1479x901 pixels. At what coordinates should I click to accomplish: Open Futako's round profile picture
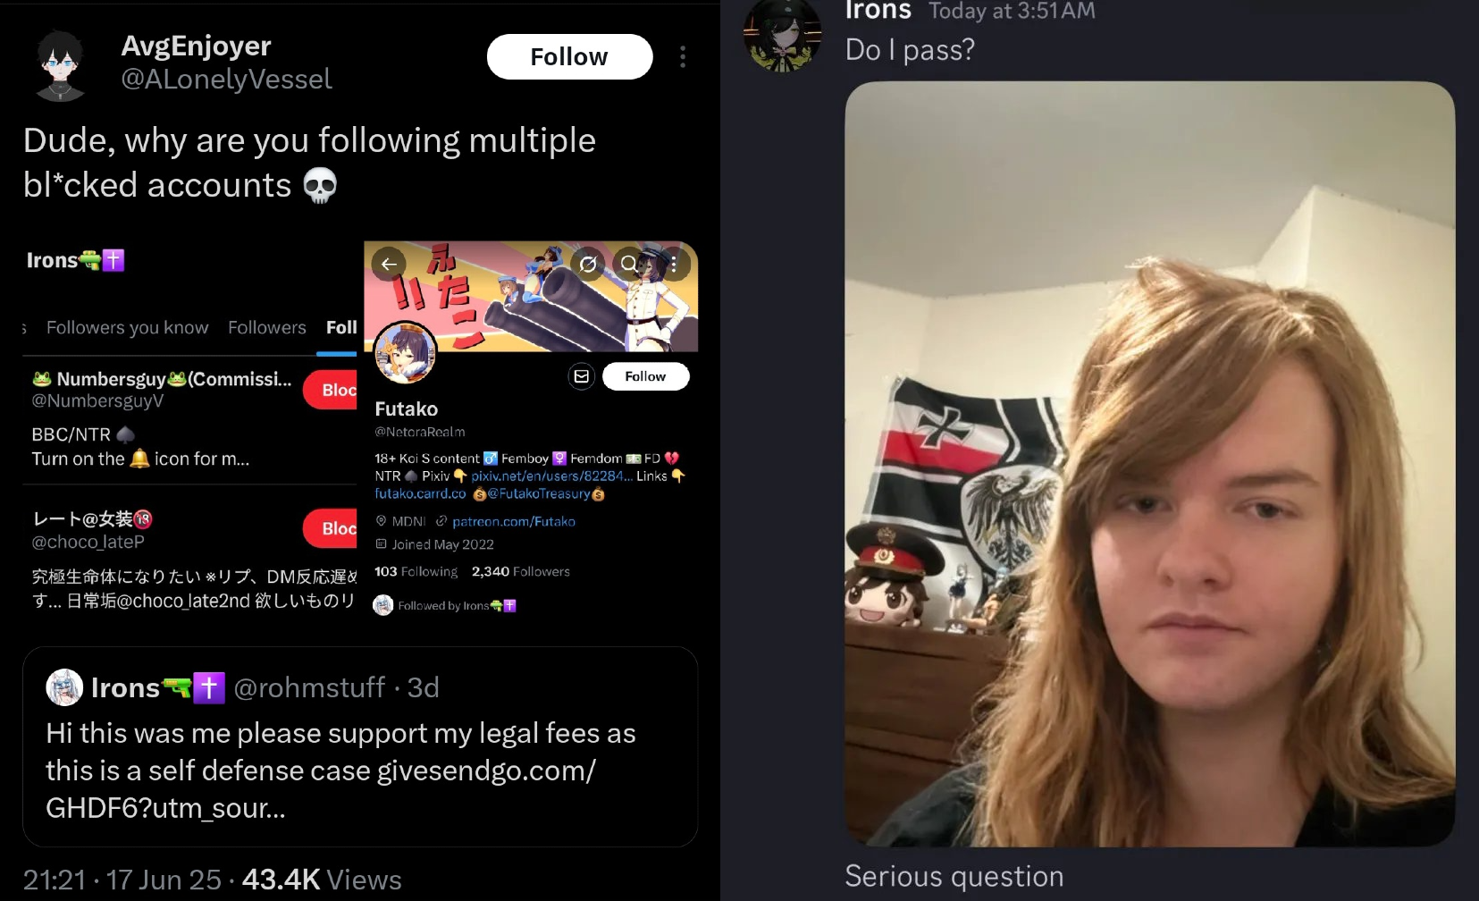pos(406,353)
